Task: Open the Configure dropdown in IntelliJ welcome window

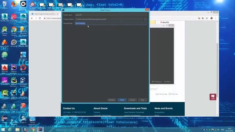Action: pos(157,81)
